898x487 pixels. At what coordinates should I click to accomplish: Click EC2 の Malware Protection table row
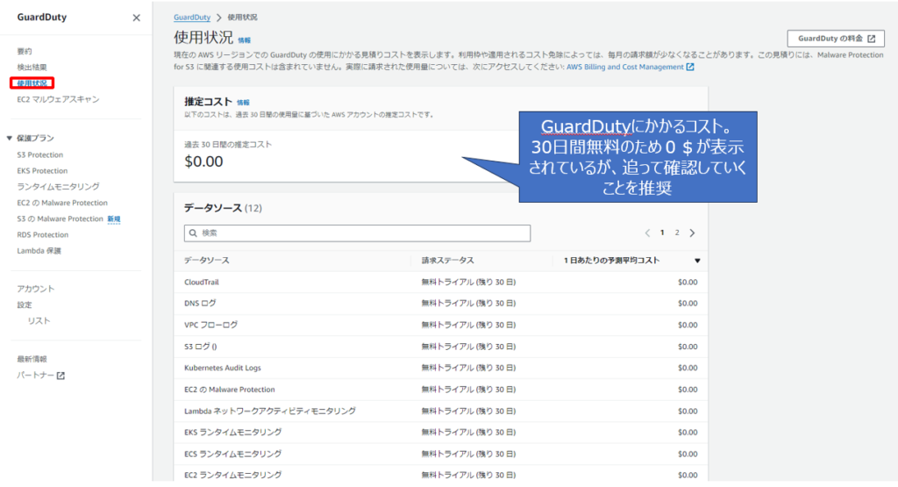point(441,390)
